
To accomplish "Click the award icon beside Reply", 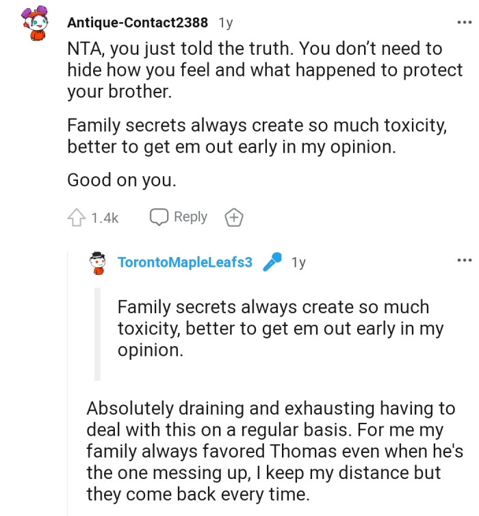I will (x=234, y=218).
